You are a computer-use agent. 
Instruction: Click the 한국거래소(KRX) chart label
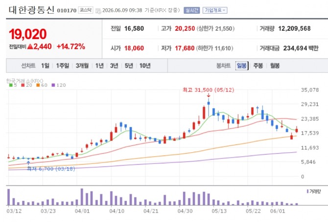point(24,81)
